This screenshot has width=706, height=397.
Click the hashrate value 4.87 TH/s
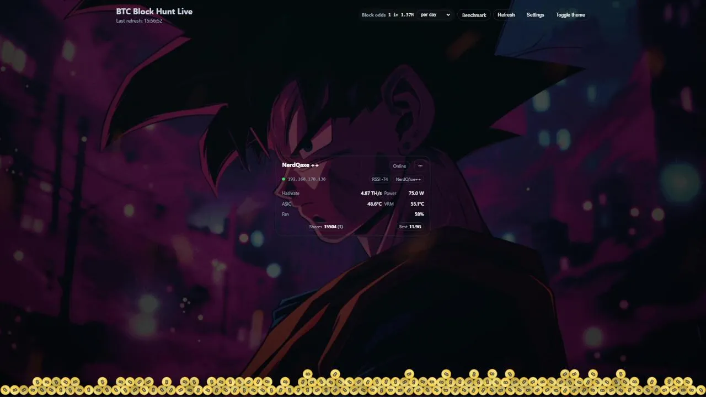click(371, 194)
